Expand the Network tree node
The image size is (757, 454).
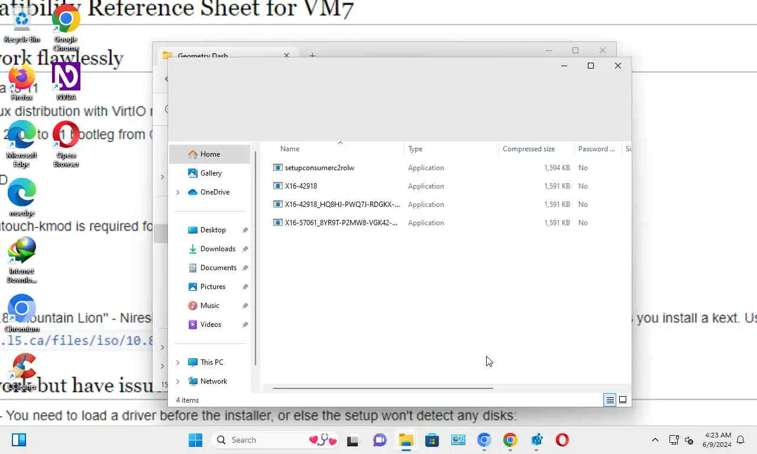pyautogui.click(x=178, y=381)
